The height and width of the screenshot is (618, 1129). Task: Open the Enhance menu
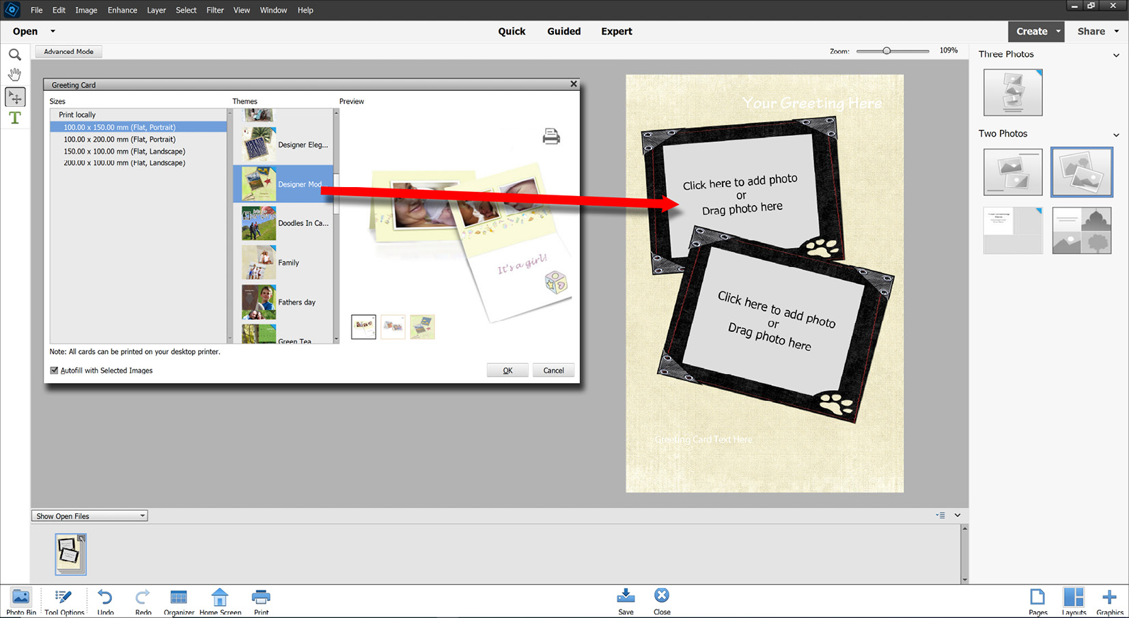pos(122,10)
